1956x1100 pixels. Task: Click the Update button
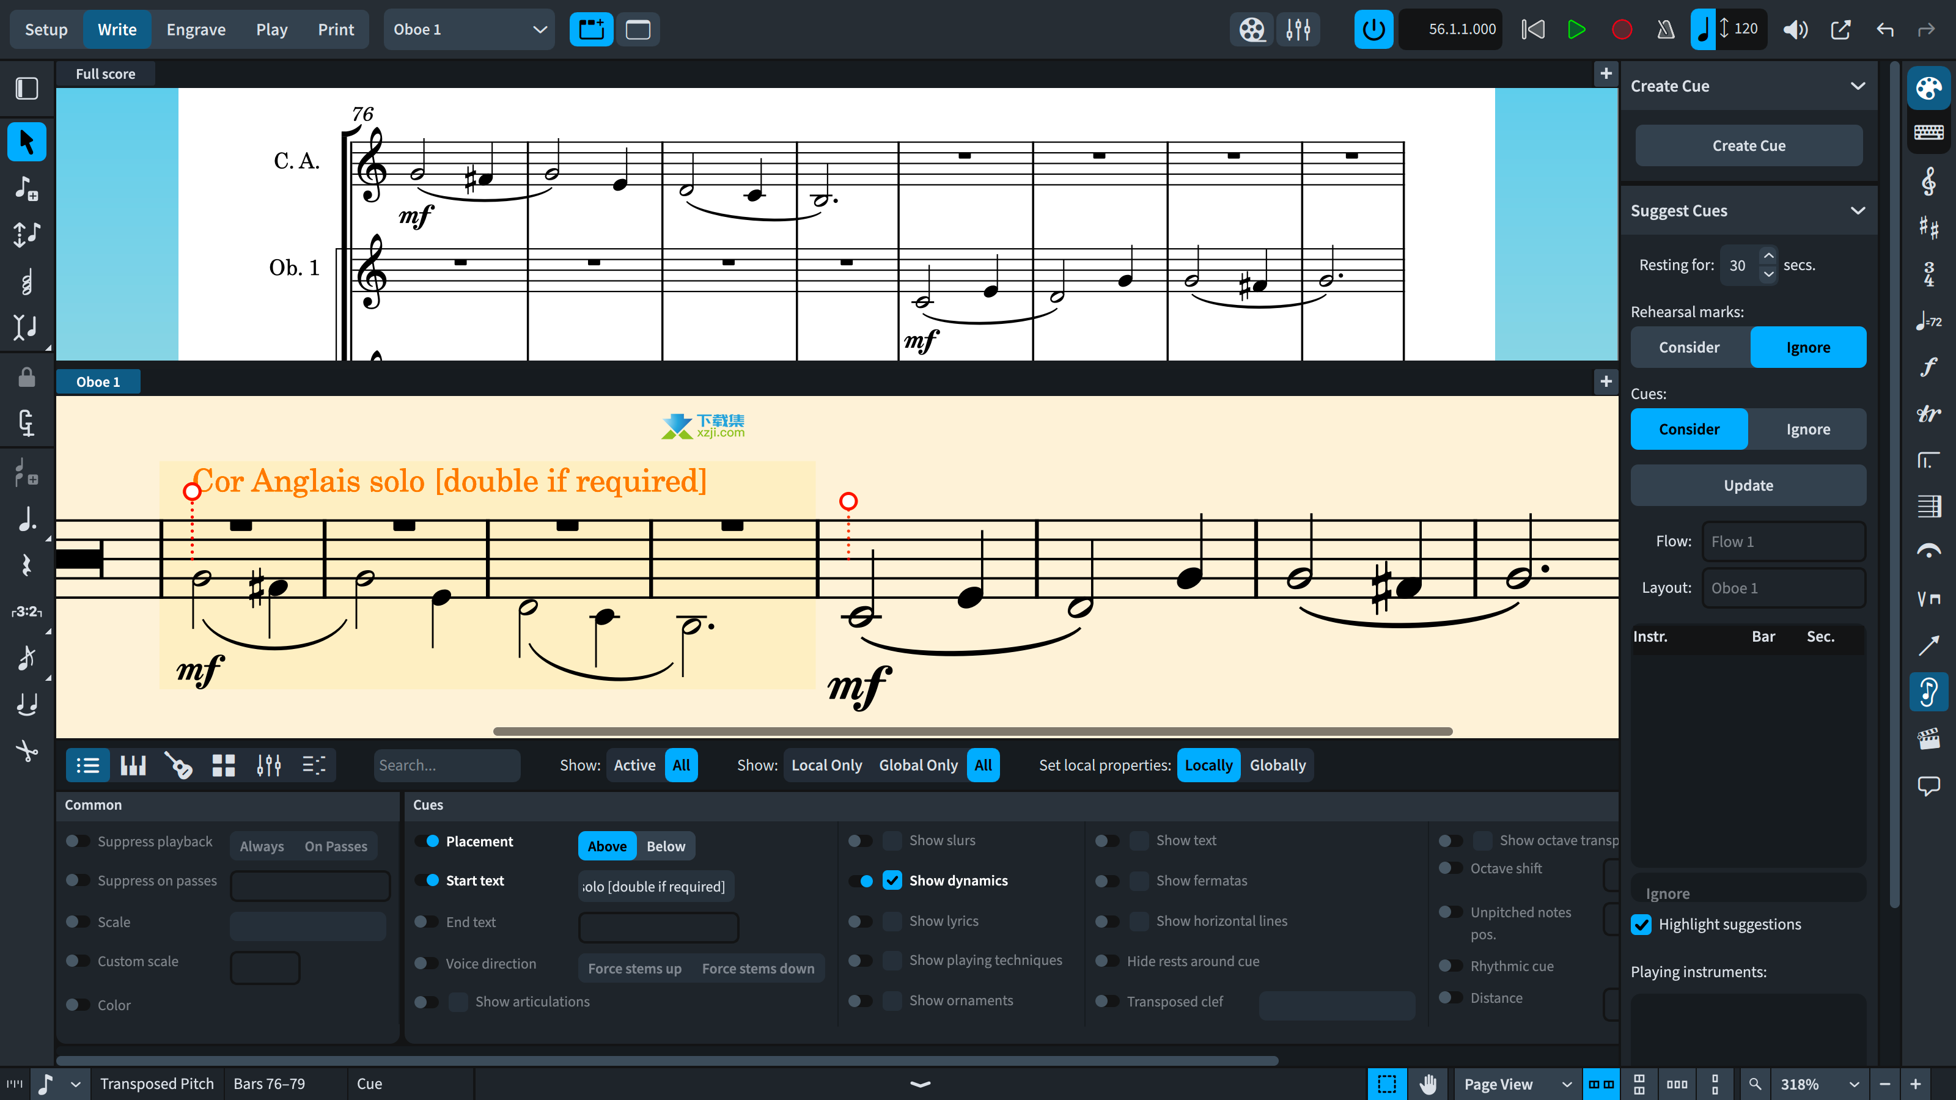[x=1746, y=485]
